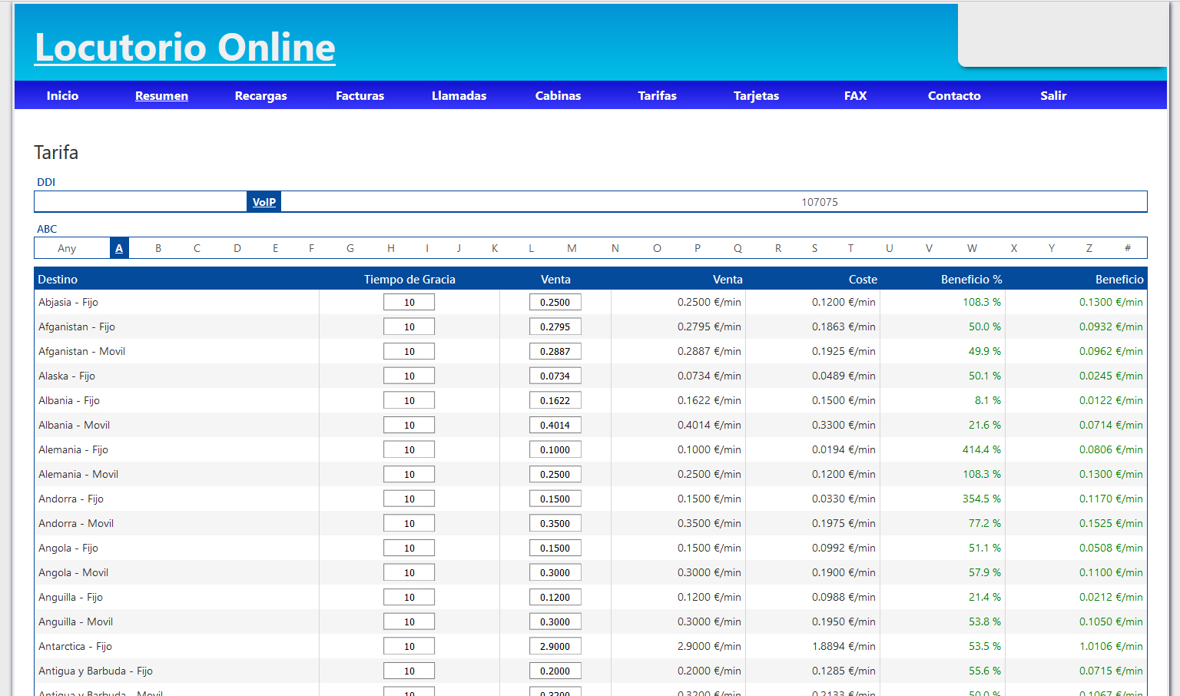1180x696 pixels.
Task: Click the Alaska - Fijo grace time field
Action: point(409,376)
